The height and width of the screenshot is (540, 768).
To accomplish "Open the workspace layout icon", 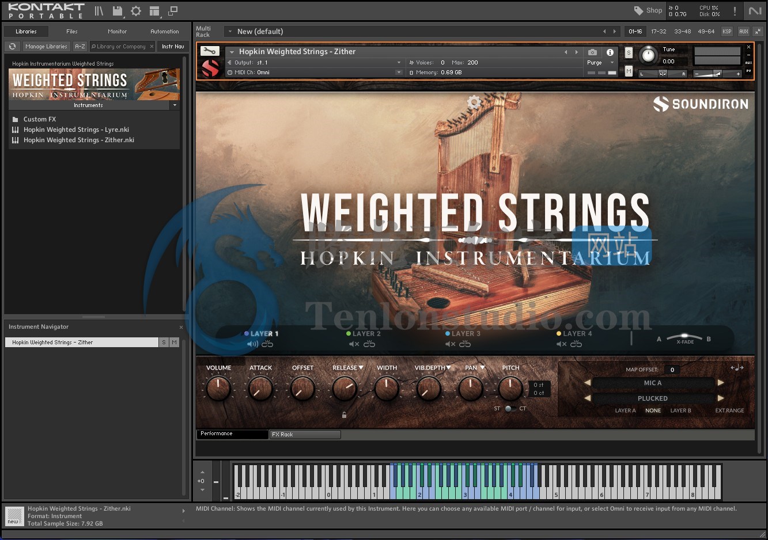I will [154, 11].
